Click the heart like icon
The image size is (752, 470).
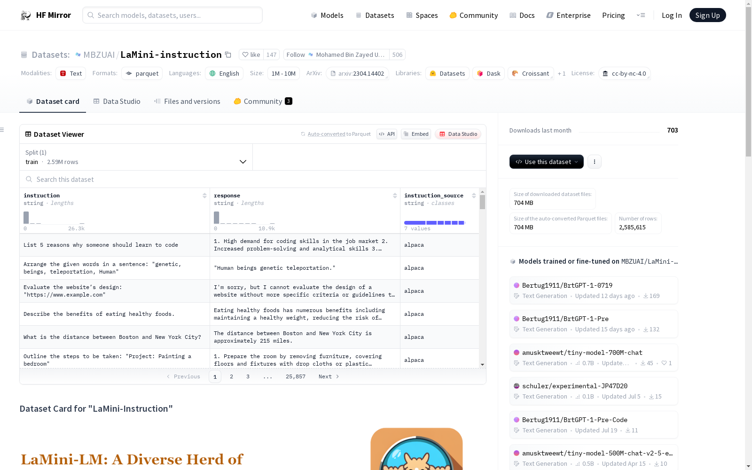point(245,55)
